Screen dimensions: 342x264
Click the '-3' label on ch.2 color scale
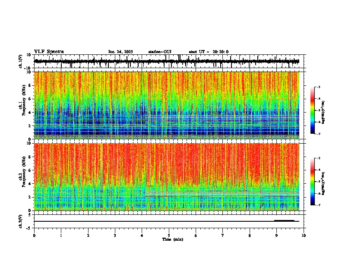tap(319, 158)
